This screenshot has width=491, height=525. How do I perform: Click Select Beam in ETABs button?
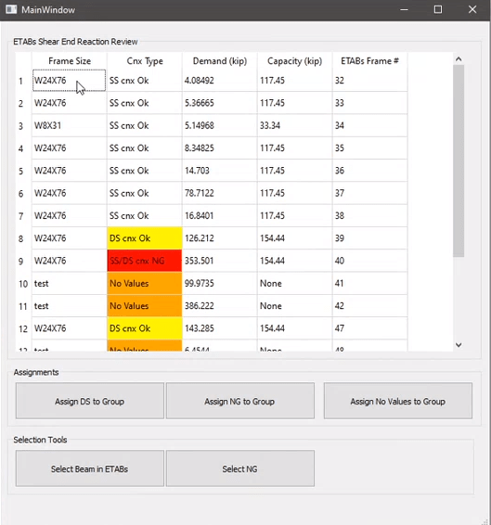click(x=89, y=468)
